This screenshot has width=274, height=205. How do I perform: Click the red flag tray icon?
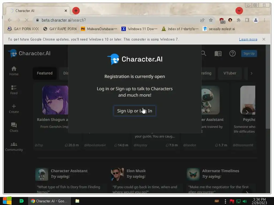click(x=232, y=201)
